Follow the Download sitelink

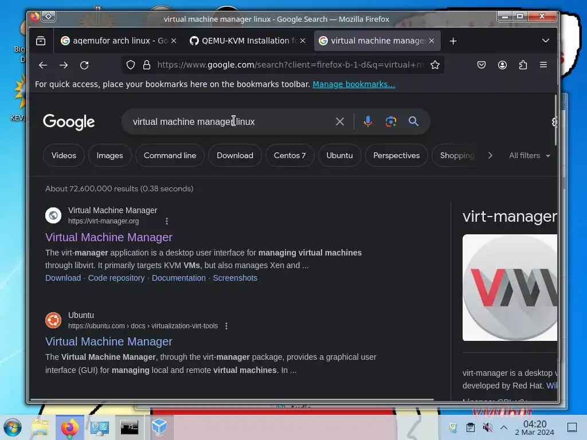coord(63,278)
